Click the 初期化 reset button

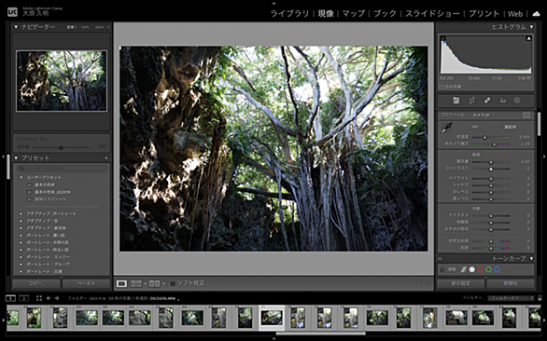pyautogui.click(x=511, y=283)
